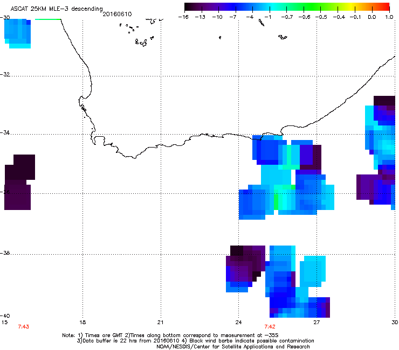
Task: Click the NOAA/NESDIS credit line
Action: [233, 347]
